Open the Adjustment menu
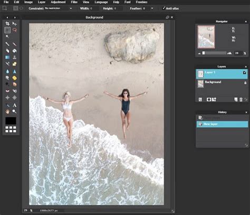Image resolution: width=250 pixels, height=215 pixels. [x=58, y=2]
